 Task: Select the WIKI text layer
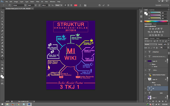coord(159,93)
